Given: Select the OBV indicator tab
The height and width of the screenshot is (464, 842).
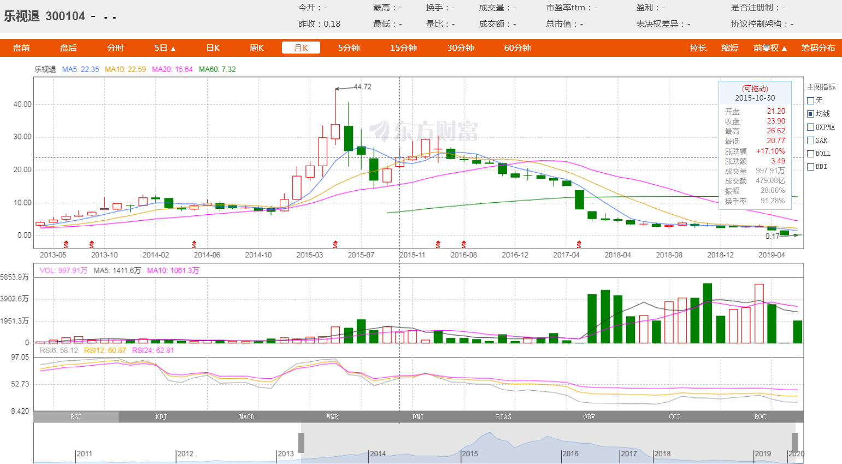Looking at the screenshot, I should (589, 417).
